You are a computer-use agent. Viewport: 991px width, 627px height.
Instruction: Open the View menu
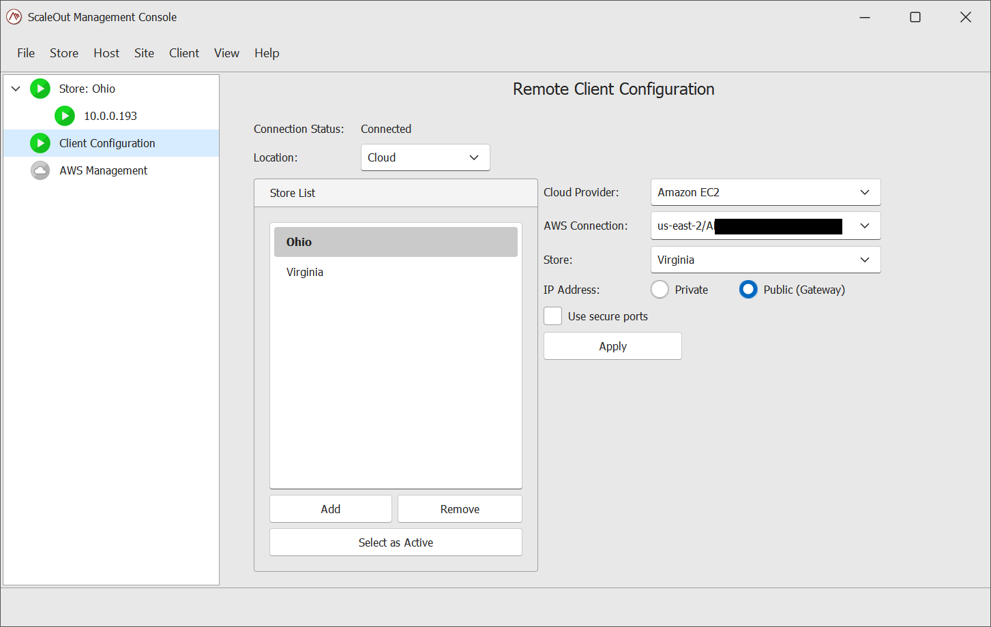[x=226, y=53]
